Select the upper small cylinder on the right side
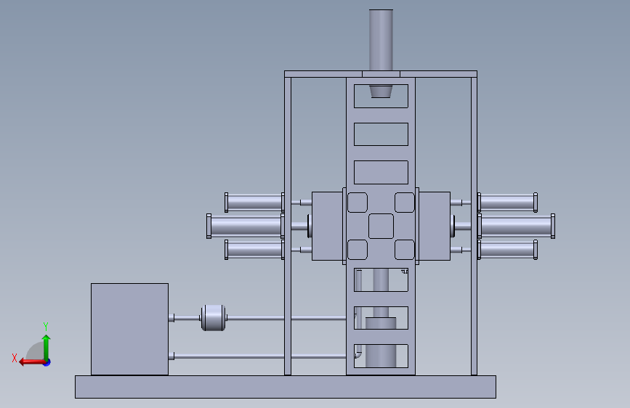The height and width of the screenshot is (408, 630). (507, 203)
